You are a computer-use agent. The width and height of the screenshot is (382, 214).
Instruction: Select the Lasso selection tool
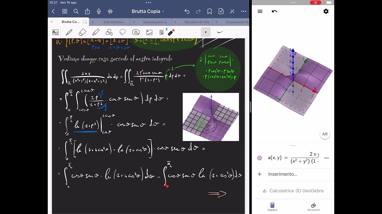(123, 32)
